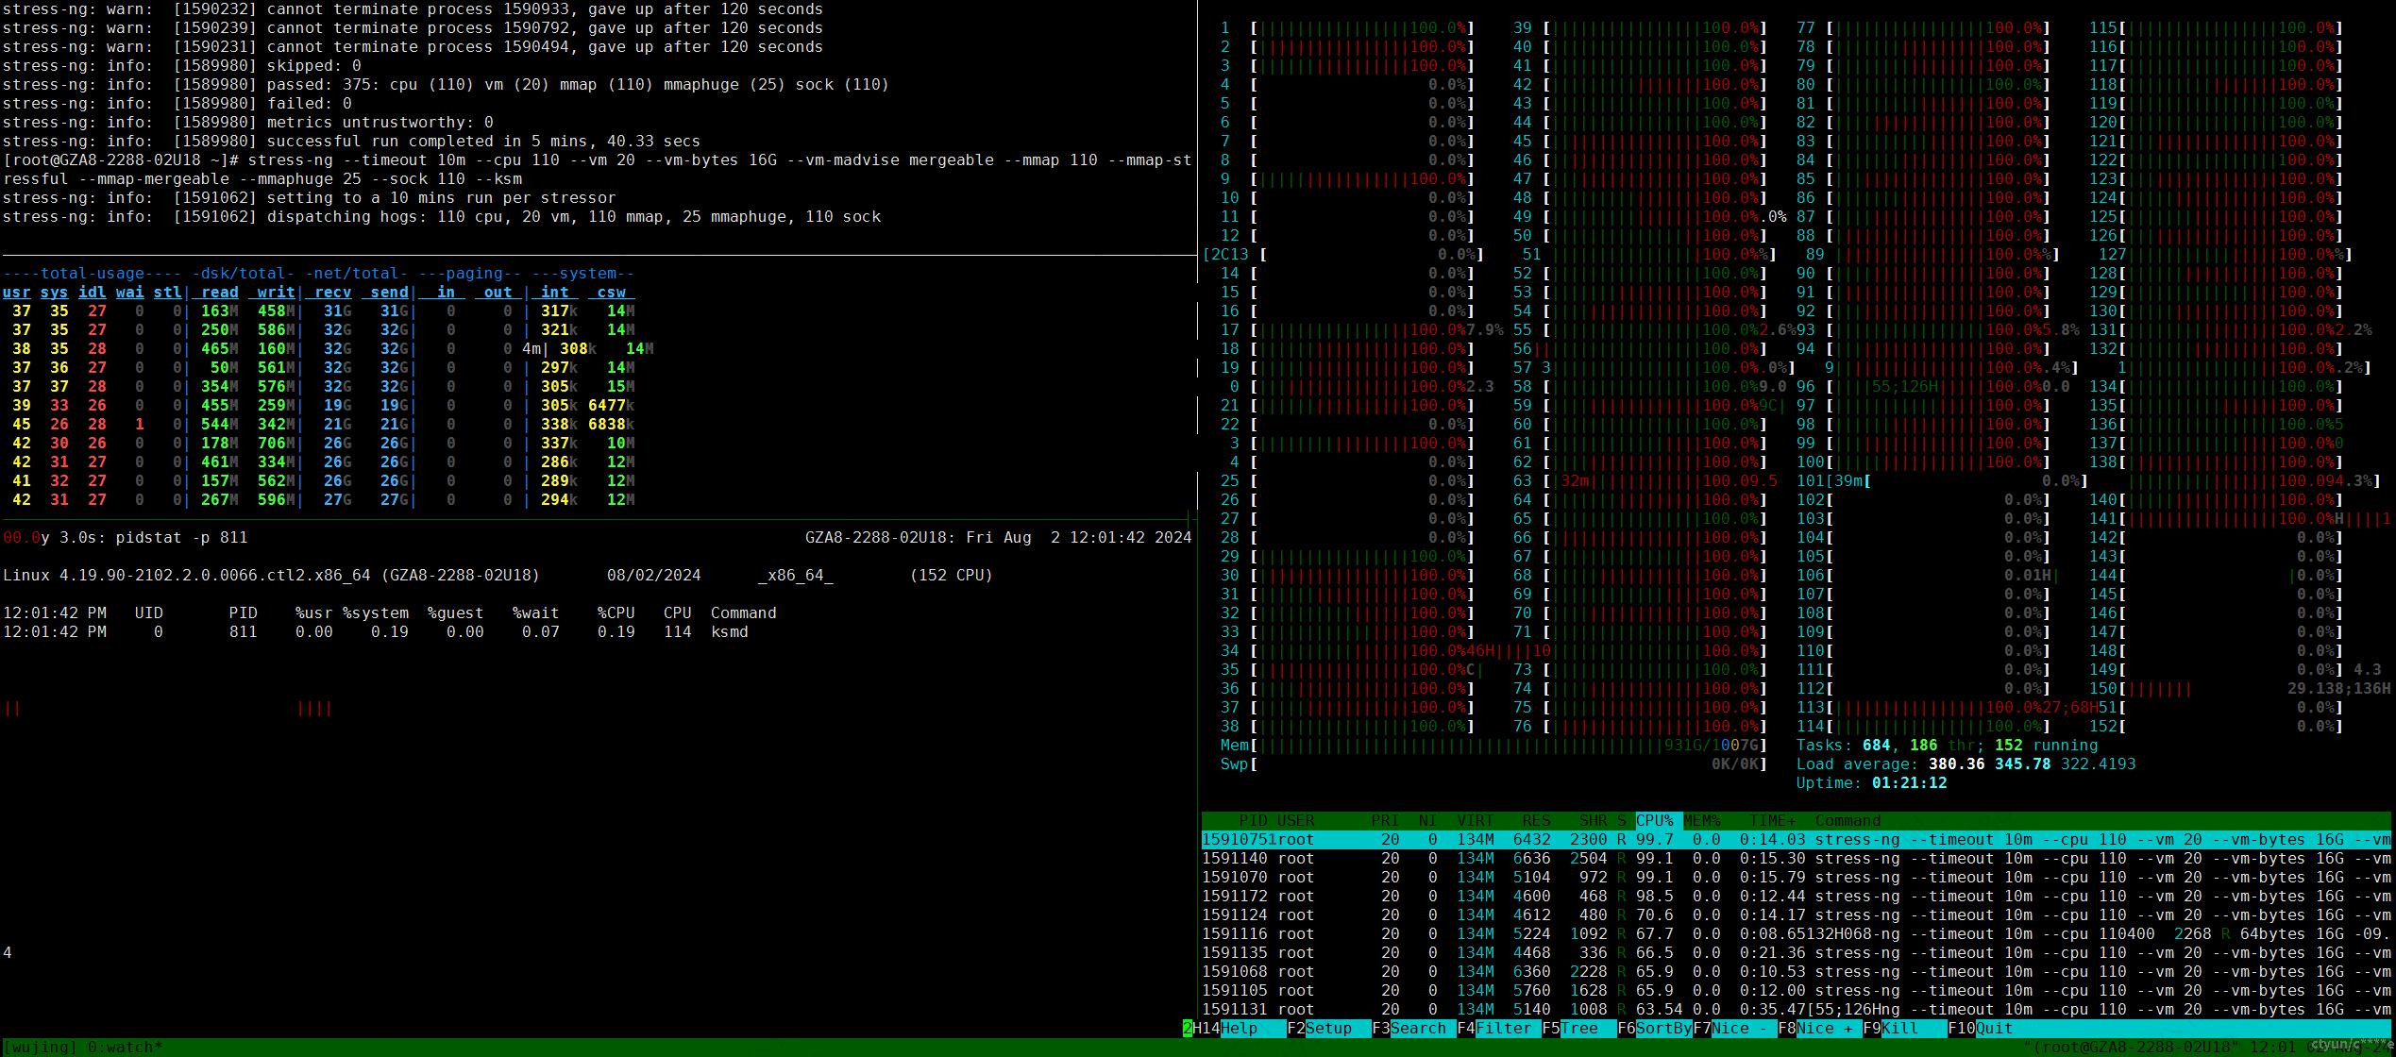Viewport: 2396px width, 1057px height.
Task: Select process row with PID 1591131
Action: [x=1796, y=1010]
